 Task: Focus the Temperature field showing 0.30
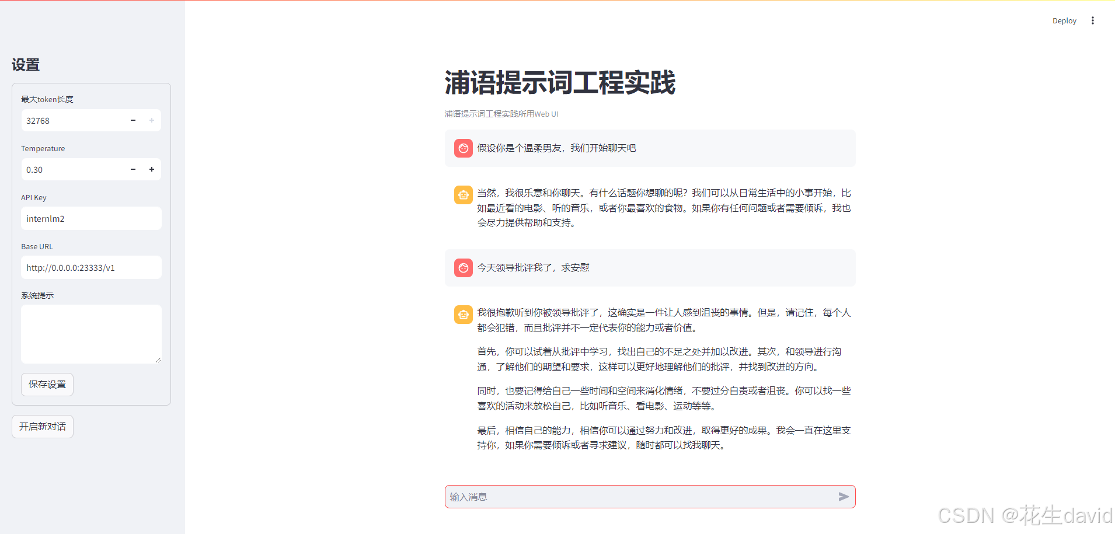[72, 169]
